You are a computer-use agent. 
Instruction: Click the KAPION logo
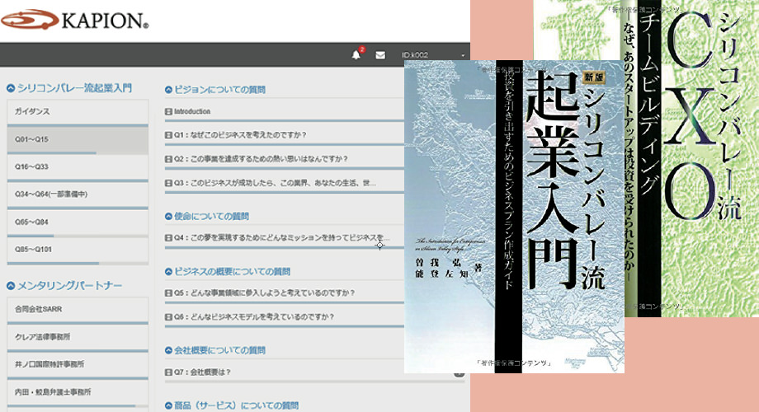pyautogui.click(x=74, y=20)
